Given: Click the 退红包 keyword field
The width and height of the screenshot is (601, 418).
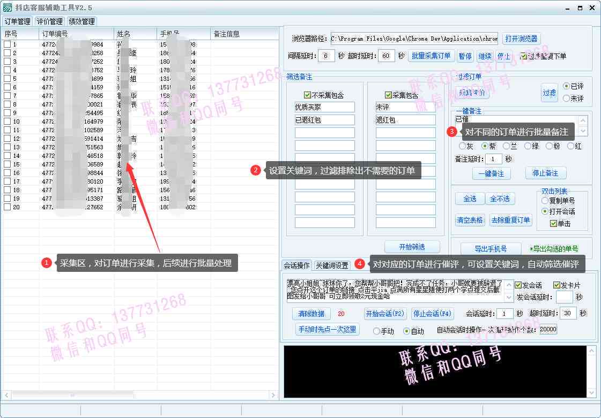Looking at the screenshot, I should point(405,120).
